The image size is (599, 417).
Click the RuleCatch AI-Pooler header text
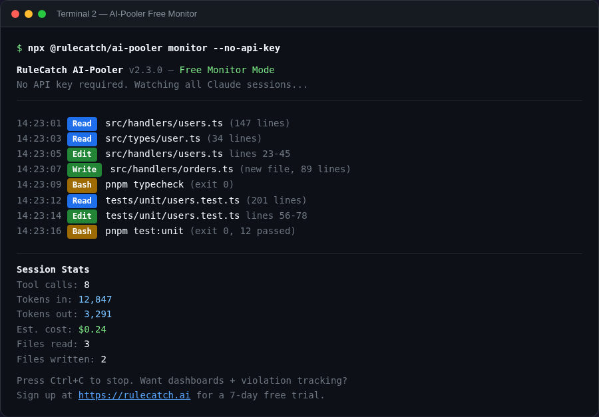pos(69,69)
